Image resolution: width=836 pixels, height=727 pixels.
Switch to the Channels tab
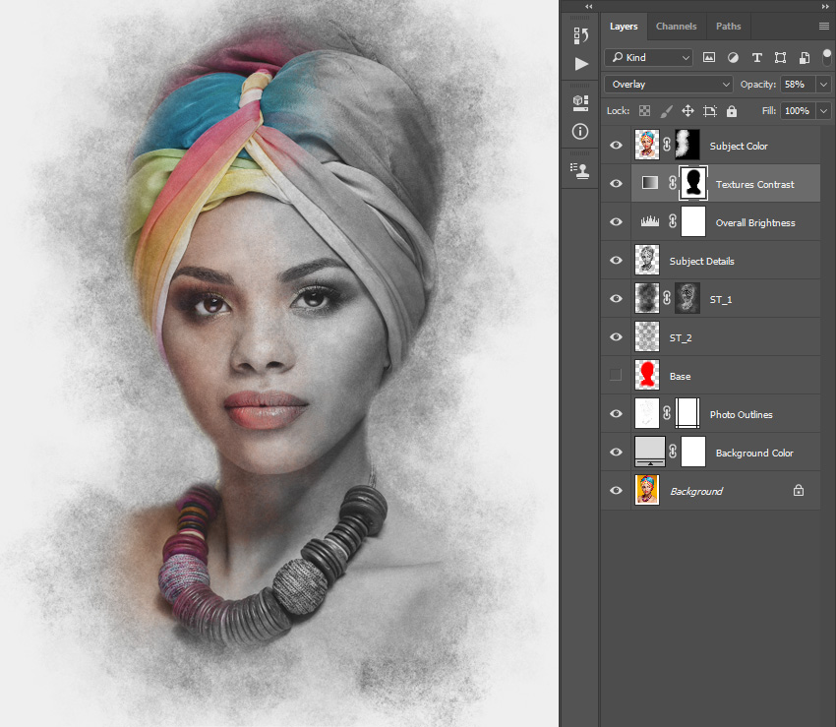(x=676, y=27)
